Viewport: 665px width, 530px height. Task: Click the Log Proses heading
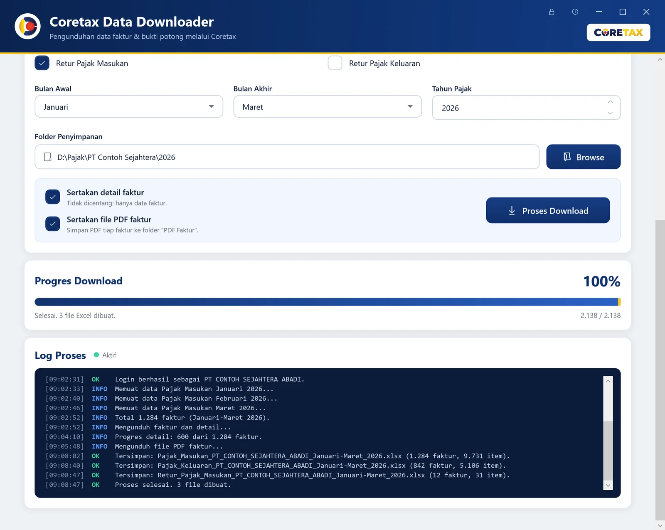tap(60, 355)
